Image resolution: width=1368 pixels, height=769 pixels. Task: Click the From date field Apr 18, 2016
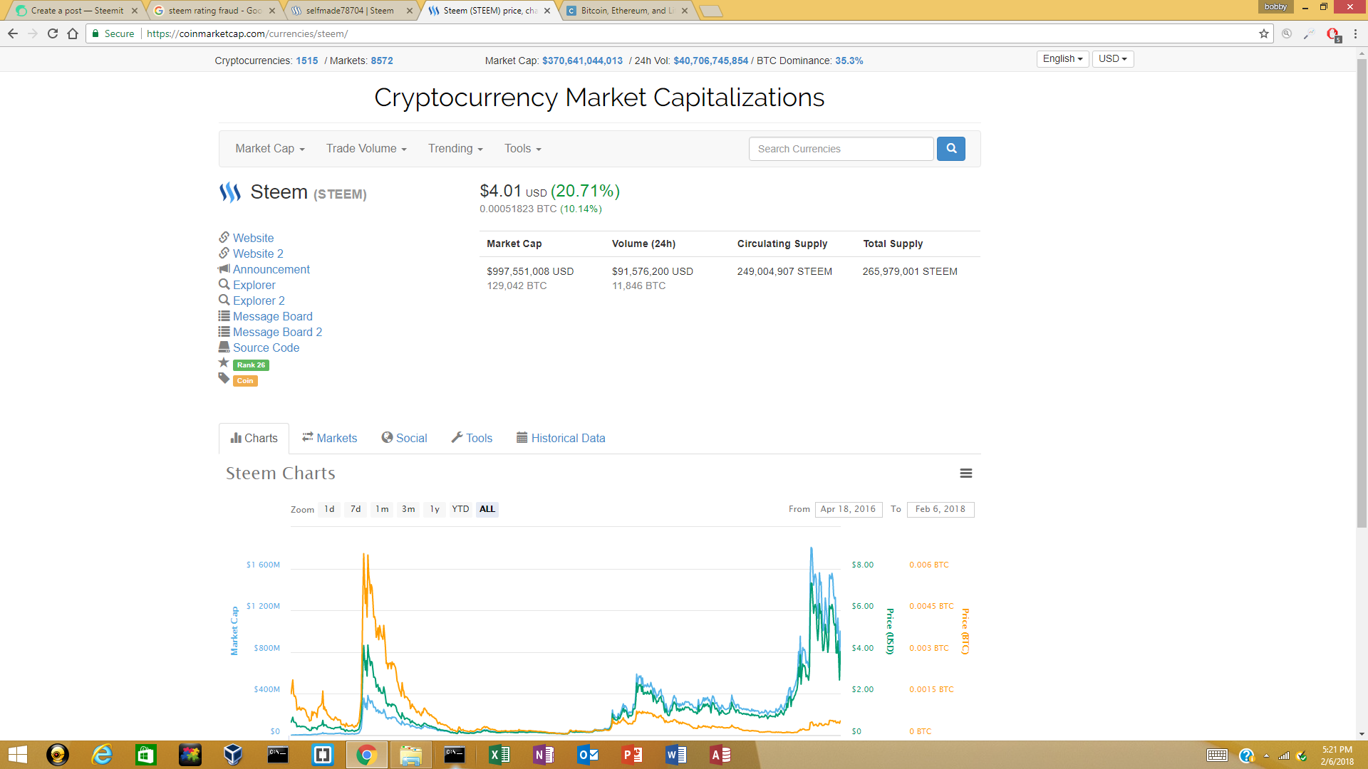pyautogui.click(x=849, y=509)
